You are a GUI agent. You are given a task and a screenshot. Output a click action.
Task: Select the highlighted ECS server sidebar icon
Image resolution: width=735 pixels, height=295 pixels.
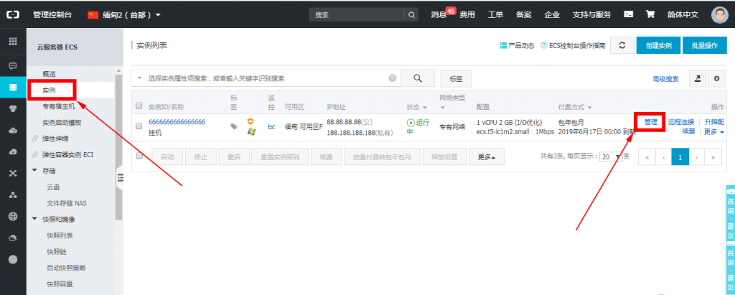[x=13, y=87]
